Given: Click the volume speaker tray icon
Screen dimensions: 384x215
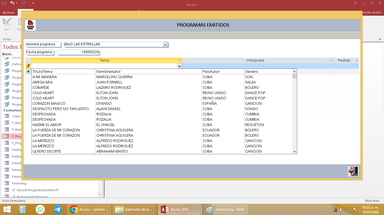Looking at the screenshot, I should click(x=342, y=210).
